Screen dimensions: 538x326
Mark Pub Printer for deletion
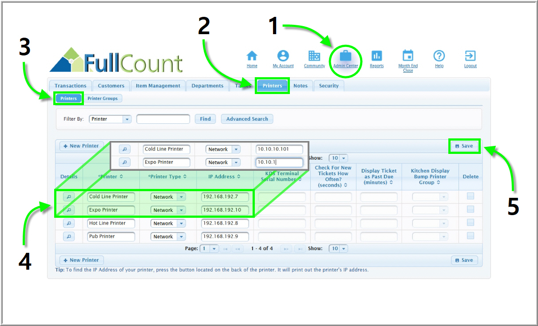(x=471, y=236)
